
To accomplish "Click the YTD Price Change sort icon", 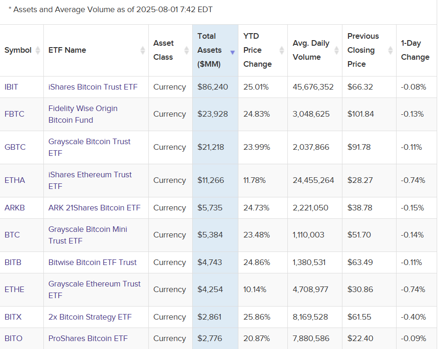I will point(280,50).
